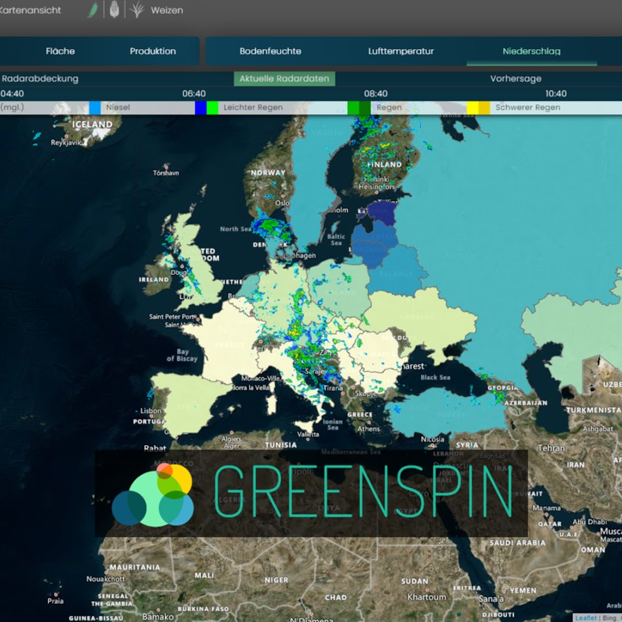
Task: Switch to the Fläche tab
Action: pyautogui.click(x=60, y=51)
